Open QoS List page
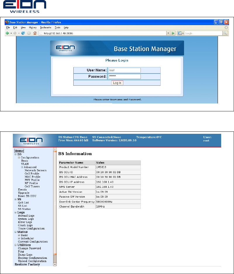 pyautogui.click(x=23, y=203)
